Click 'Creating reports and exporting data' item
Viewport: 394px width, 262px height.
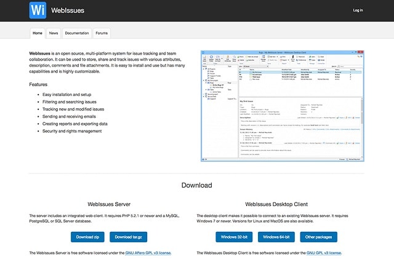(x=75, y=124)
